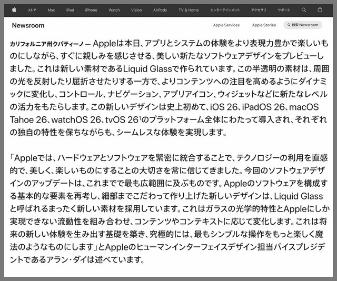The width and height of the screenshot is (337, 281).
Task: Open the サポート menu item
Action: 284,10
